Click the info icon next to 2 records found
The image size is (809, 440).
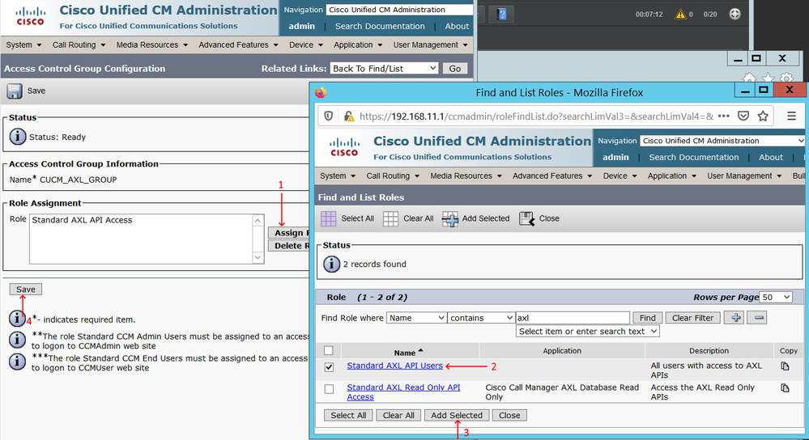tap(331, 264)
